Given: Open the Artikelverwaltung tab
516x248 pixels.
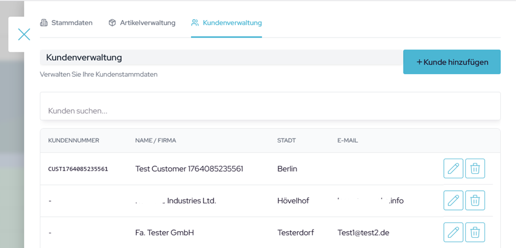Looking at the screenshot, I should point(142,23).
